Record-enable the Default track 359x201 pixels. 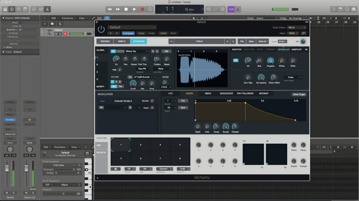(x=65, y=34)
